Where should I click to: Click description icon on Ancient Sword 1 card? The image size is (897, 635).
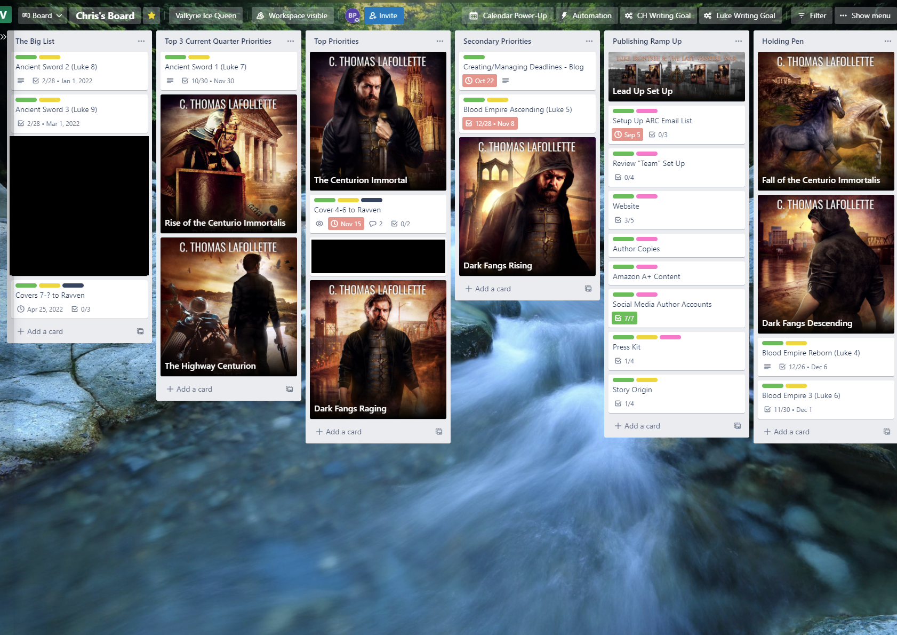pos(170,81)
